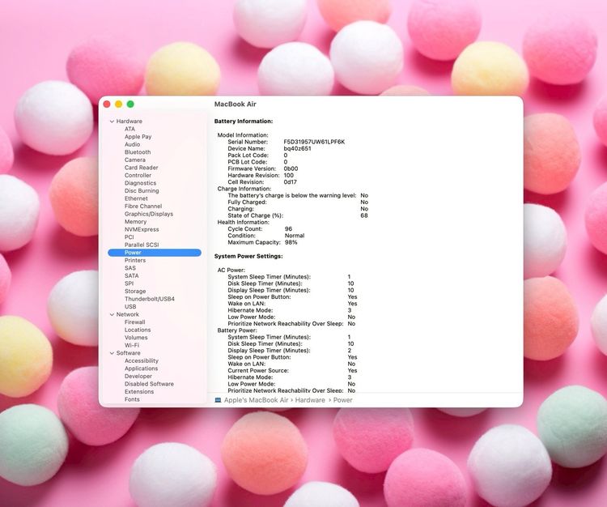Collapse the Hardware section chevron
Image resolution: width=607 pixels, height=507 pixels.
click(112, 121)
